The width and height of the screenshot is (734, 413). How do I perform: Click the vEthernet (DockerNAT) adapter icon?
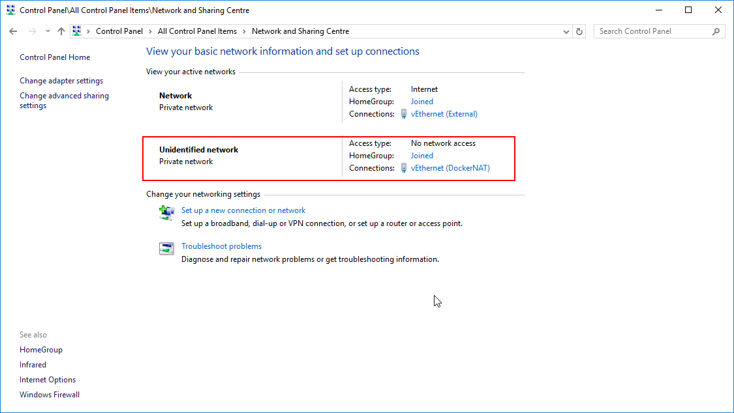tap(404, 168)
